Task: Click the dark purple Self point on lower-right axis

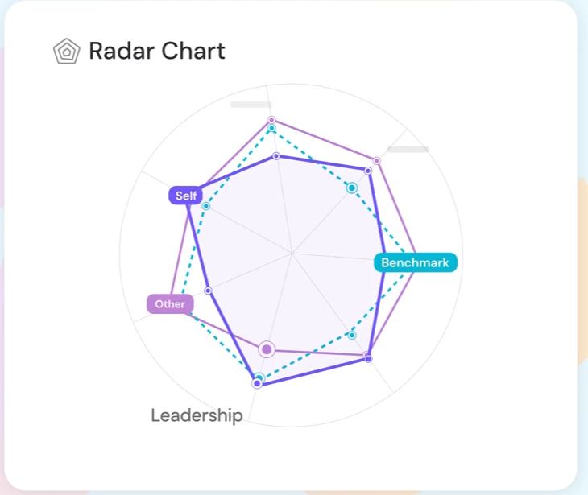Action: click(x=368, y=358)
